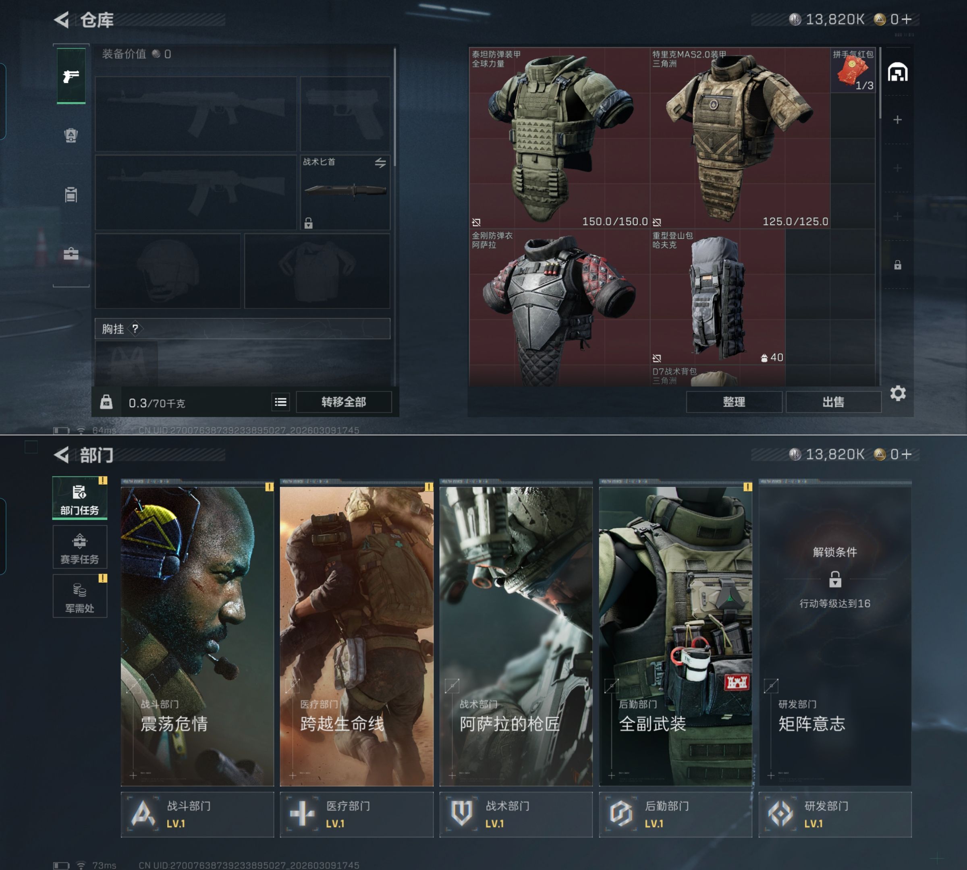
Task: Go back from the 仓库 warehouse screen
Action: pyautogui.click(x=62, y=20)
